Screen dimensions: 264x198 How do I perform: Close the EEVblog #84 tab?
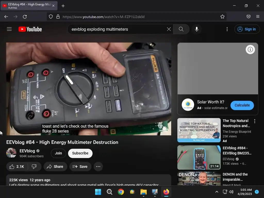coord(53,6)
